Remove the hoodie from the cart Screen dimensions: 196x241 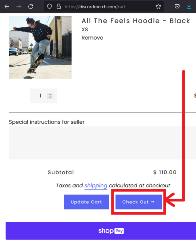pos(92,37)
